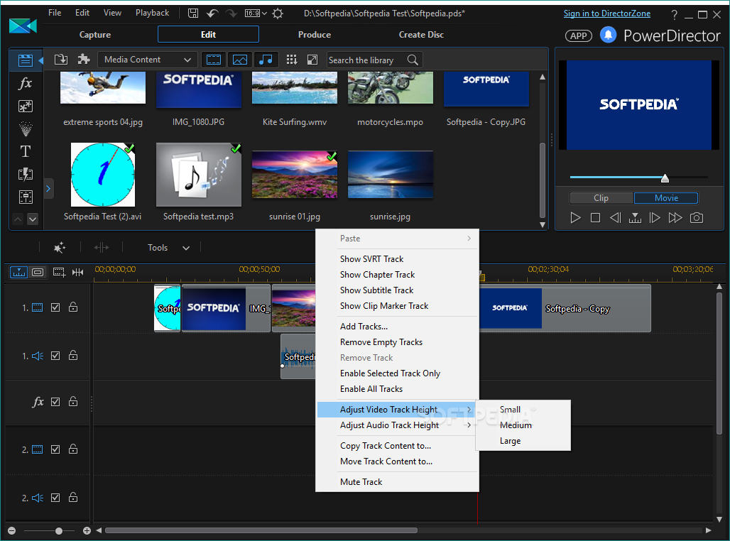Uncheck video track 2 enable checkbox
730x541 pixels.
click(55, 449)
